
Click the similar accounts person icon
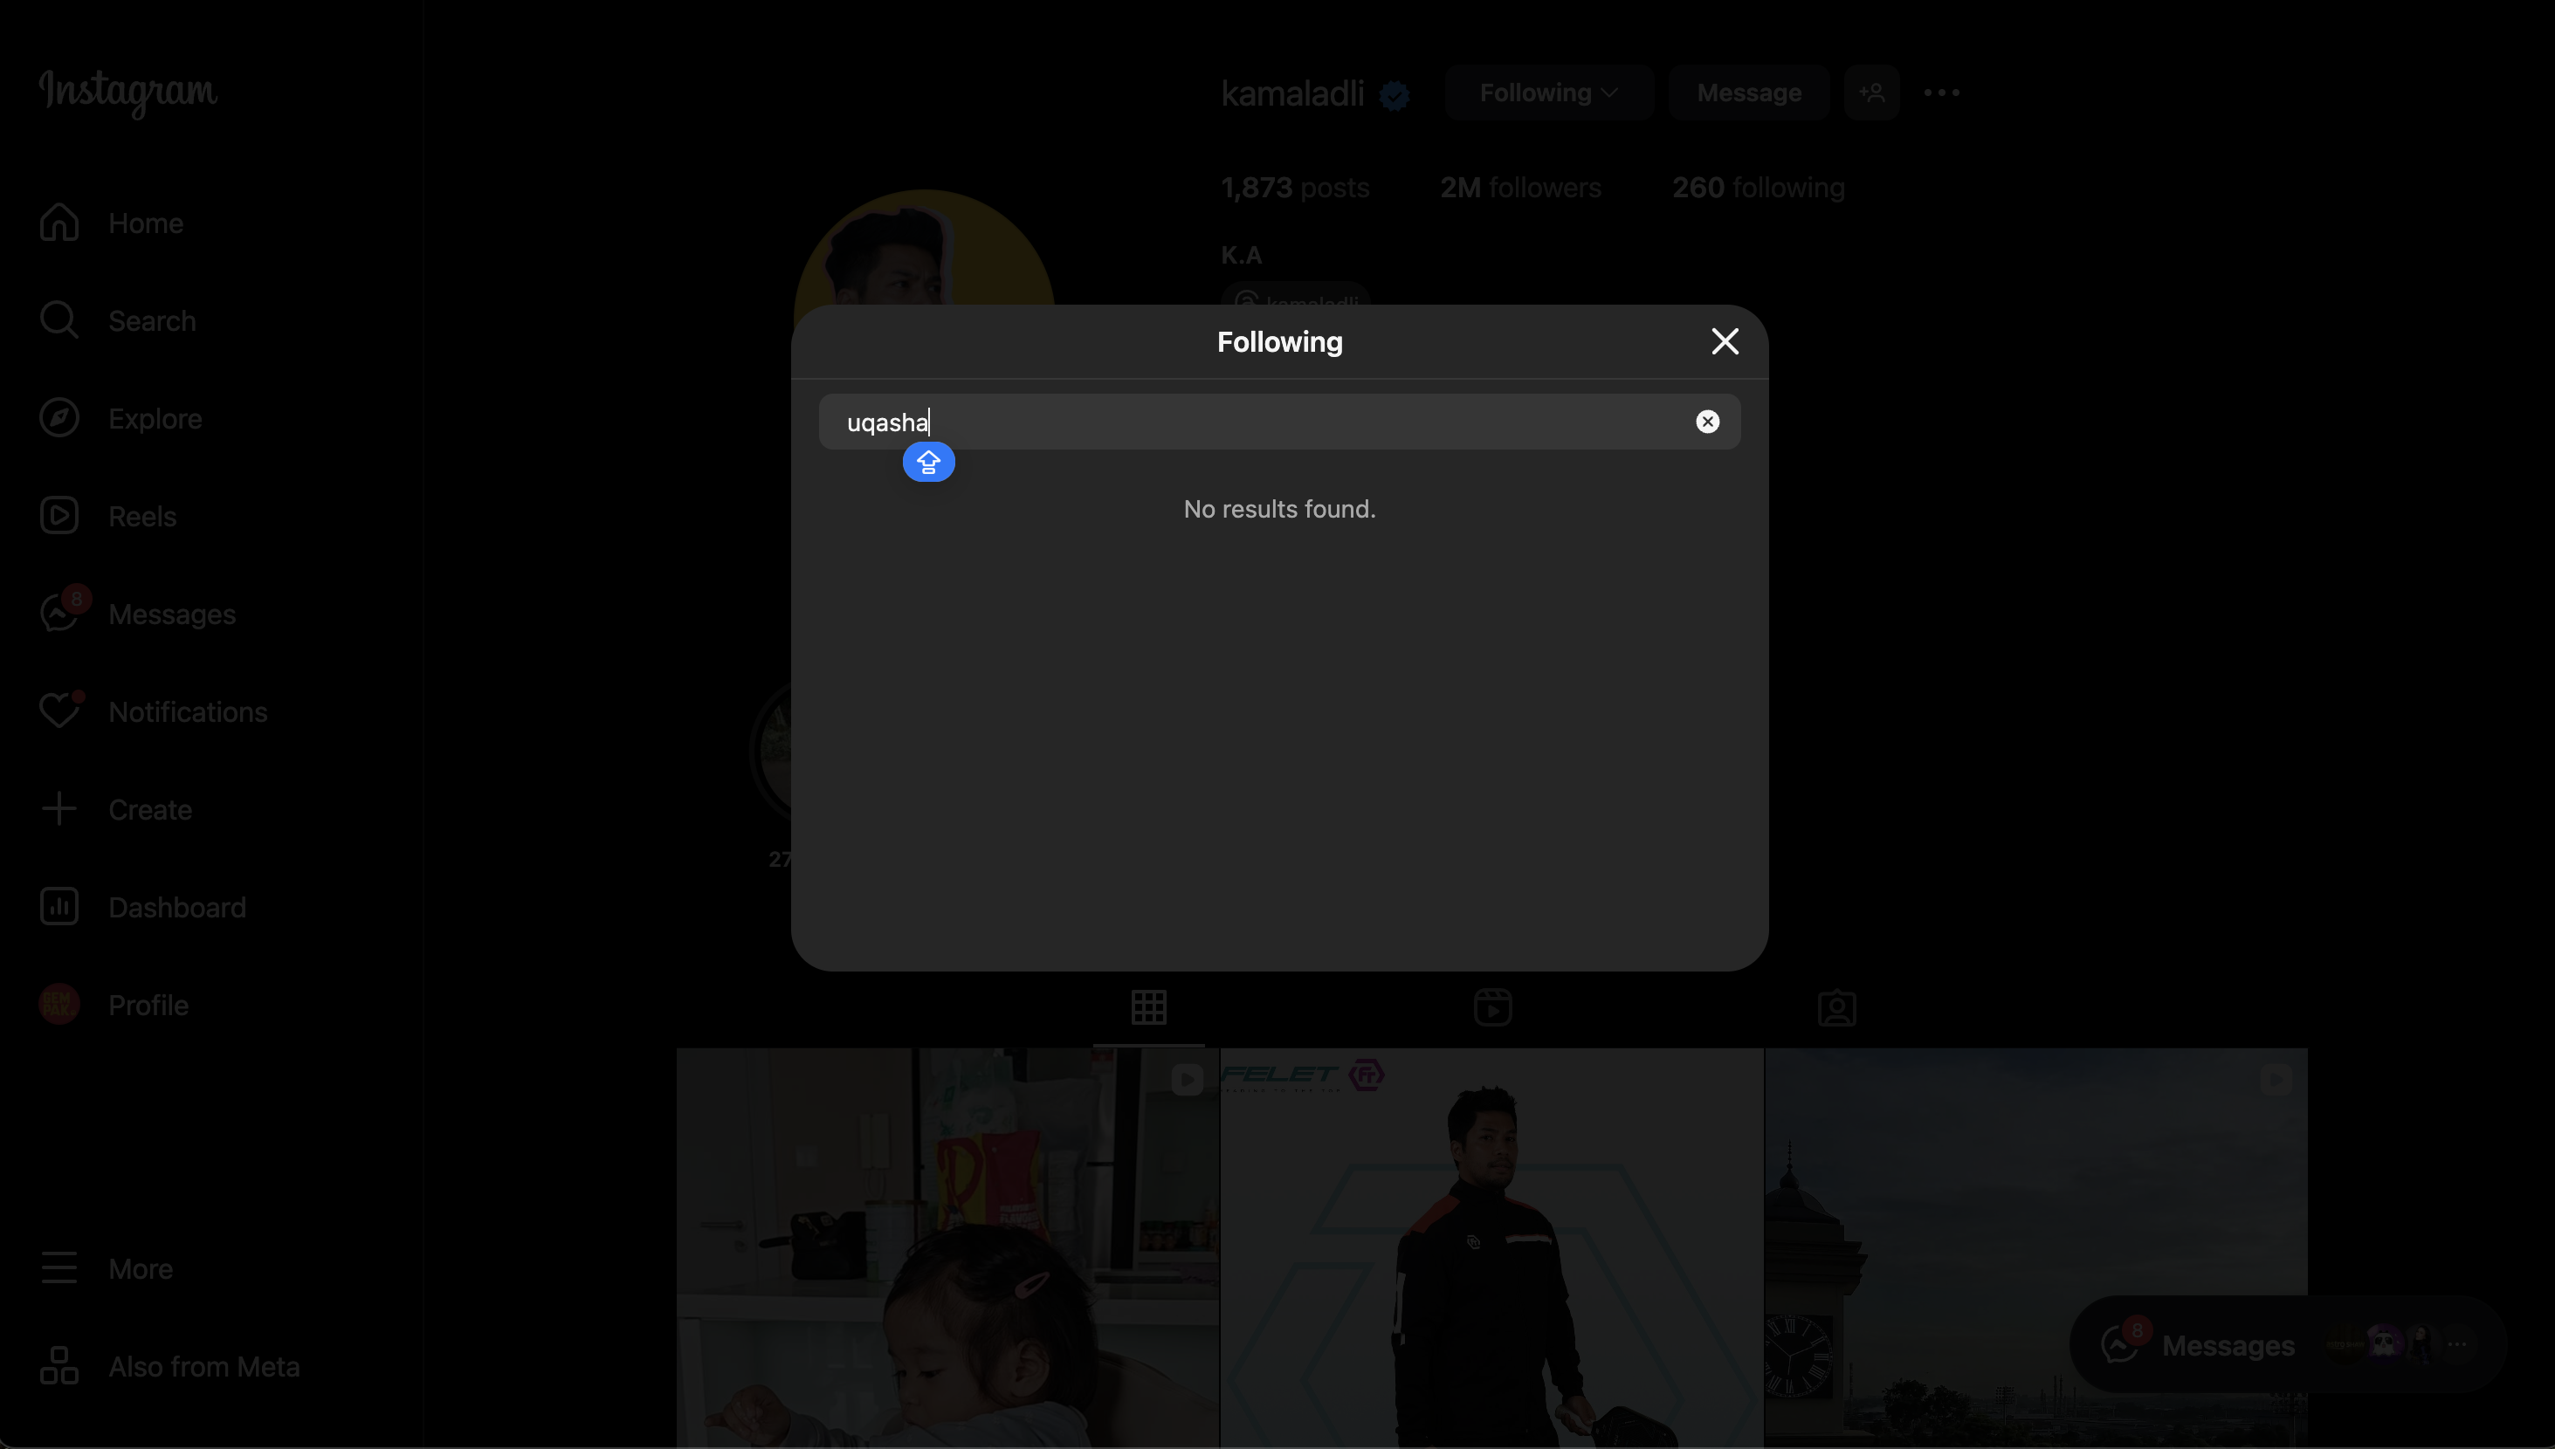coord(1870,93)
